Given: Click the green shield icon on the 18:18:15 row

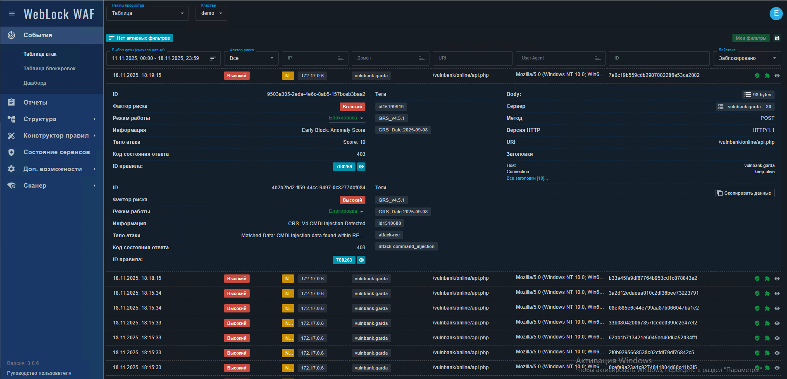Looking at the screenshot, I should [757, 279].
